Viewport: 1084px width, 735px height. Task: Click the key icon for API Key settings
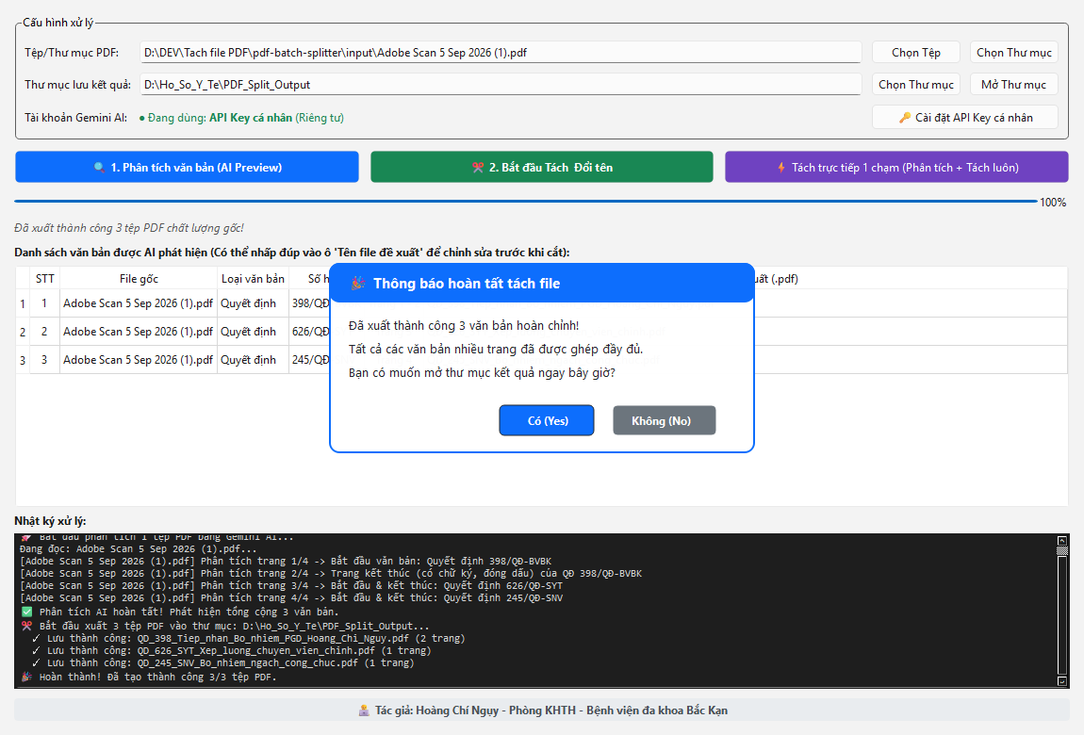point(904,118)
